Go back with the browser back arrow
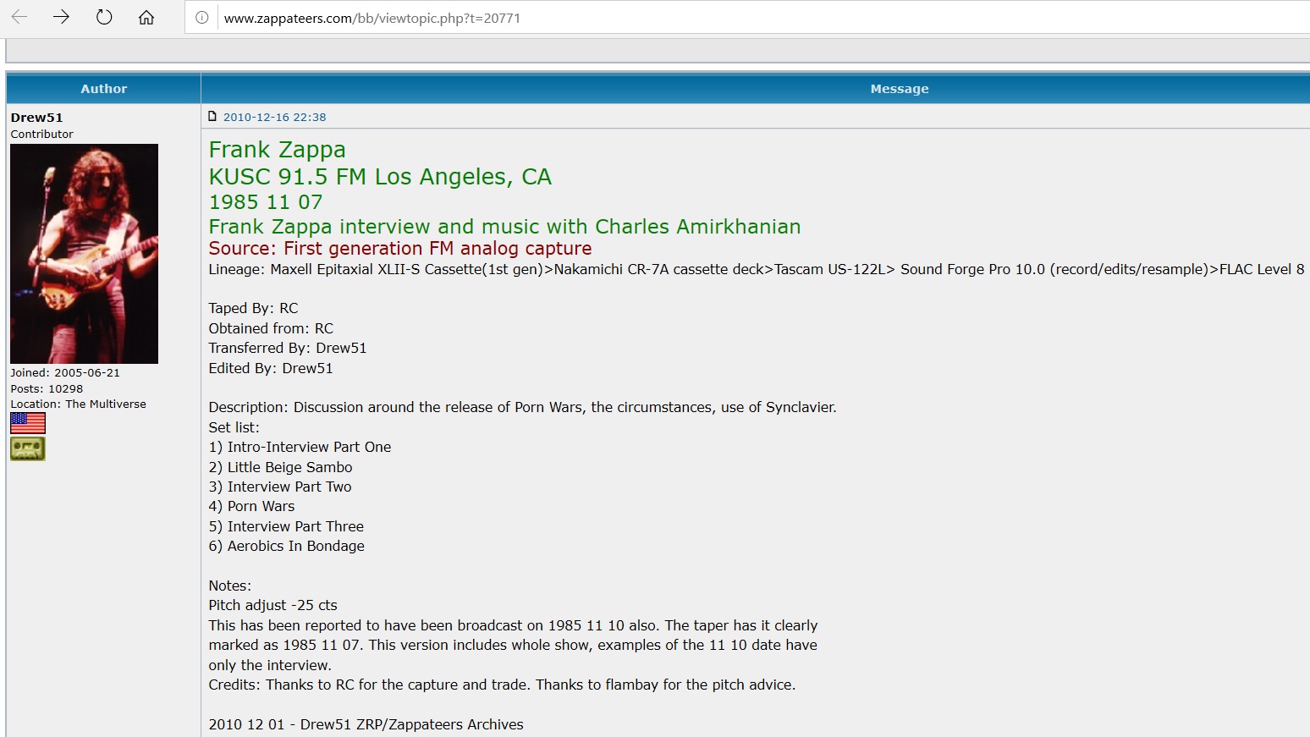Screen dimensions: 1310x737 pos(19,17)
